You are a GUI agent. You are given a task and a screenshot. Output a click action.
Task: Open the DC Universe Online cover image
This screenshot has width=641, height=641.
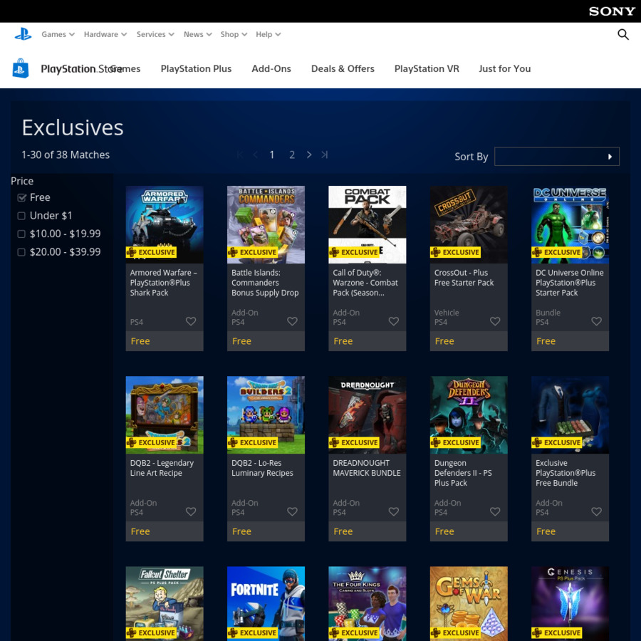(x=570, y=224)
